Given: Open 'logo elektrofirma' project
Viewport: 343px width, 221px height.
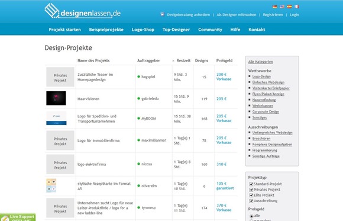Looking at the screenshot, I should click(x=92, y=164).
